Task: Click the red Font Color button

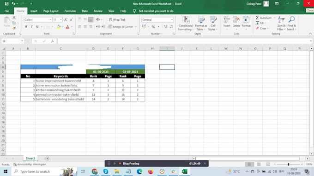Action: pos(67,27)
